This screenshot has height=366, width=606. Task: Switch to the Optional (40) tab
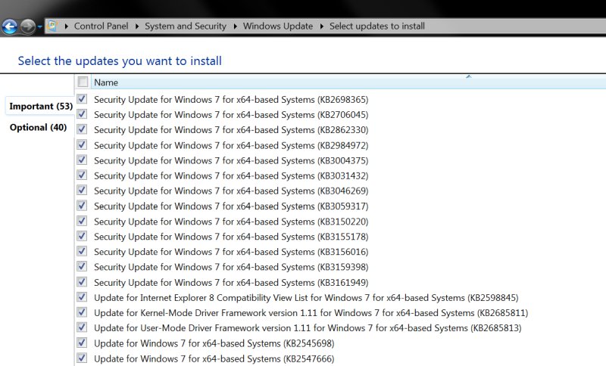point(39,127)
